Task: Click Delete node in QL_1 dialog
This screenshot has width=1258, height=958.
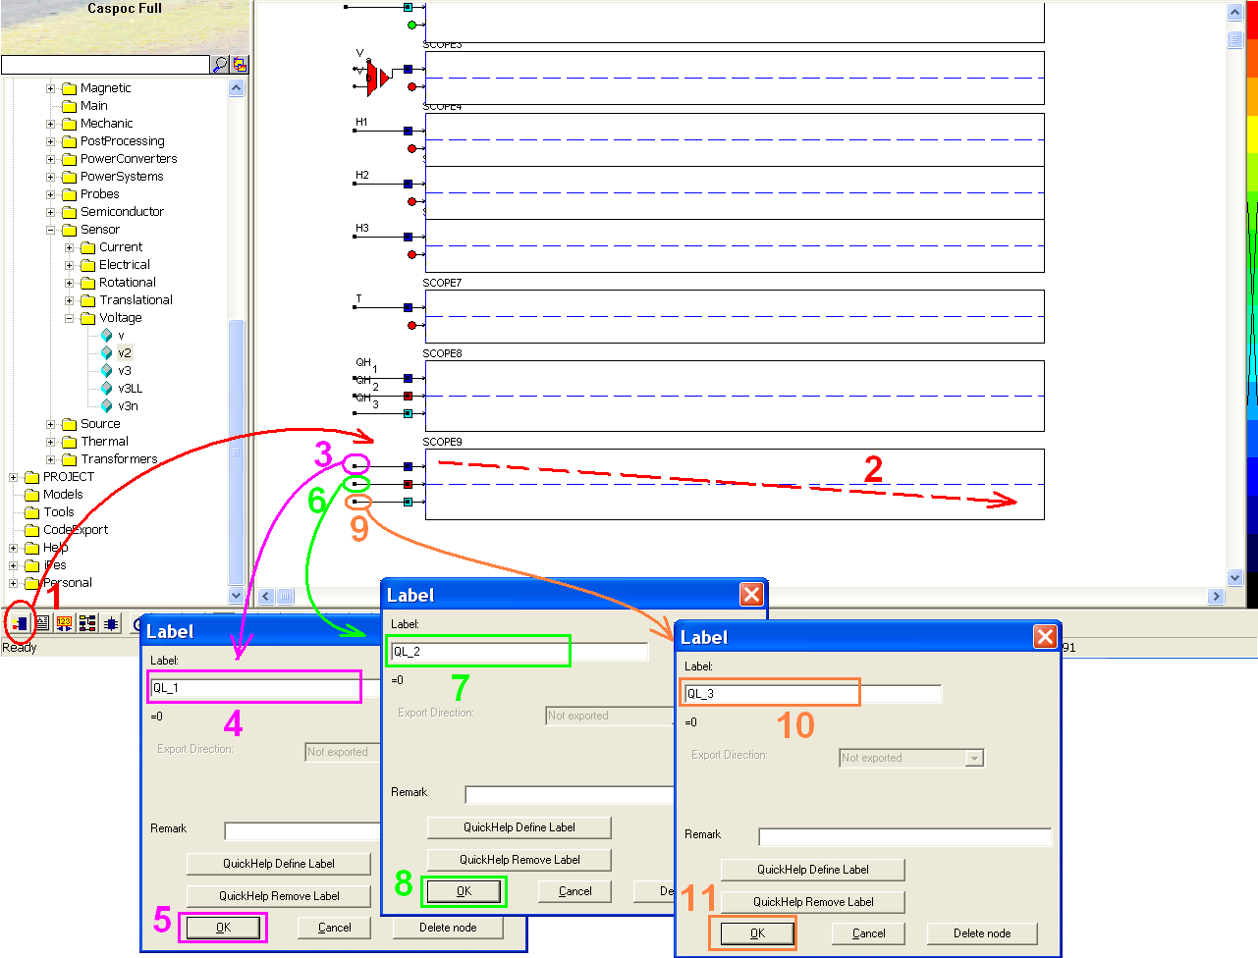Action: (x=448, y=928)
